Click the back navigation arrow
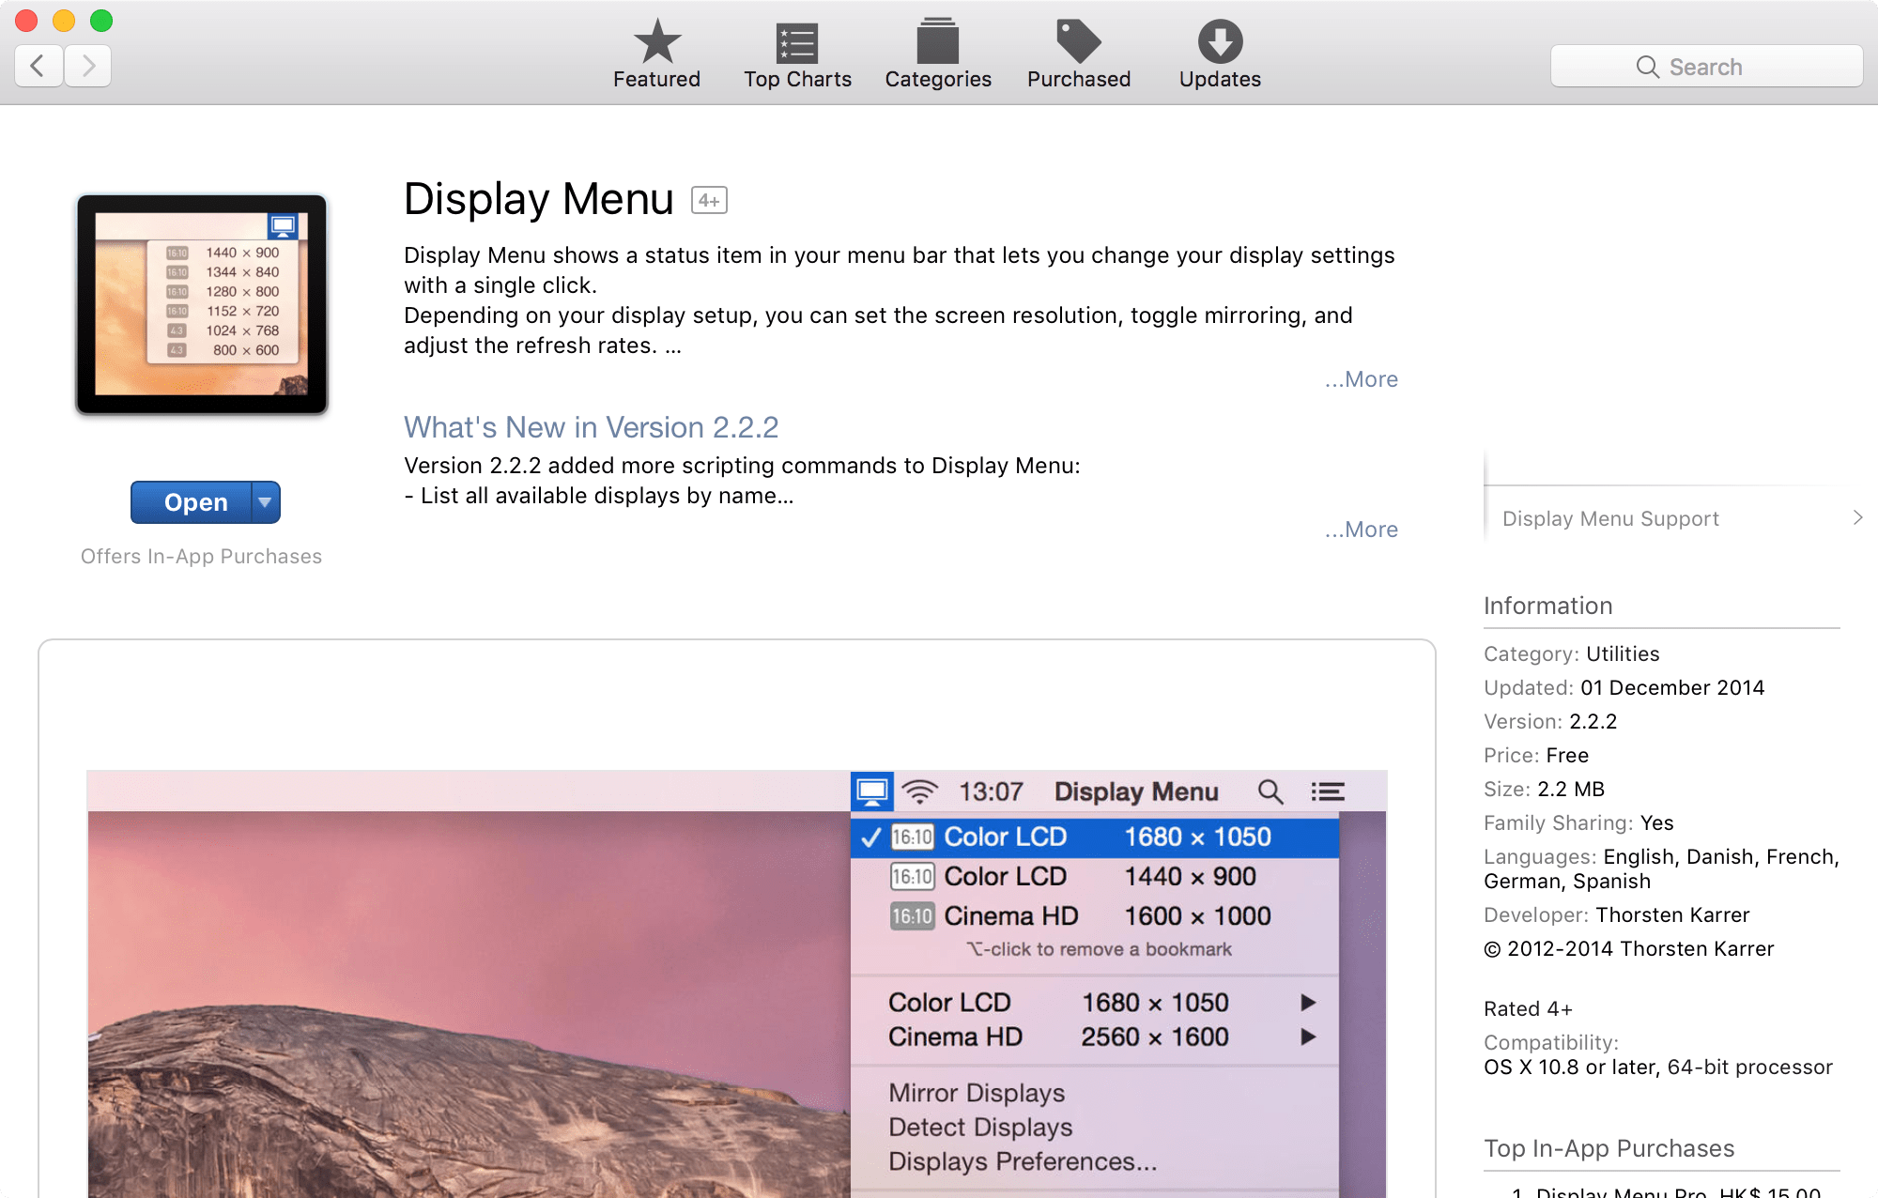This screenshot has height=1198, width=1878. click(x=38, y=66)
